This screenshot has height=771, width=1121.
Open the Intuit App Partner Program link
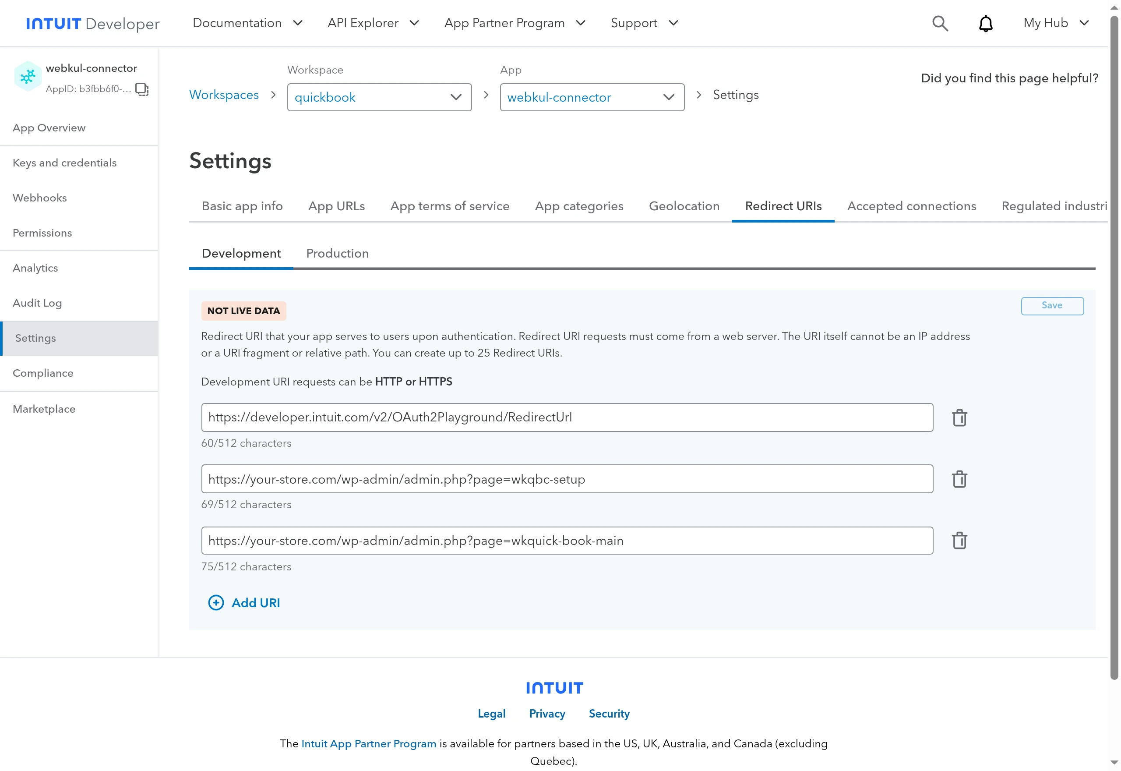click(x=368, y=743)
